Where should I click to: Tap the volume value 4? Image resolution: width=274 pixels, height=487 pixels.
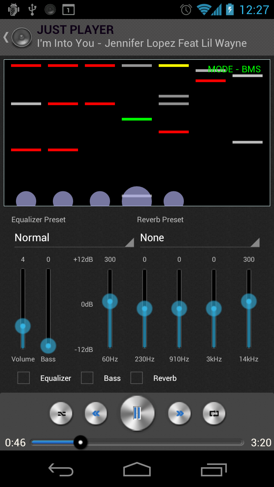click(23, 259)
